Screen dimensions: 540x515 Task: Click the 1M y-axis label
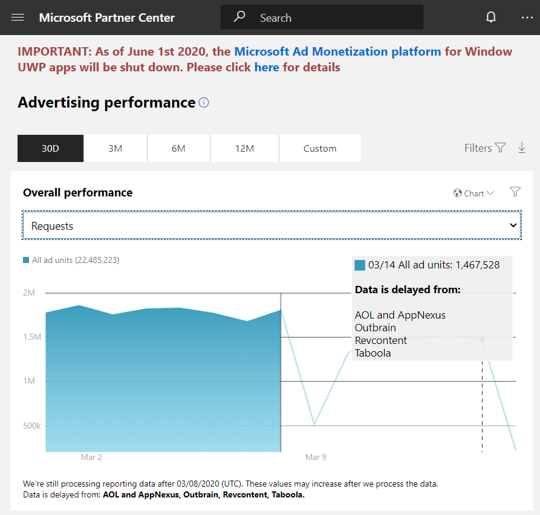[29, 381]
